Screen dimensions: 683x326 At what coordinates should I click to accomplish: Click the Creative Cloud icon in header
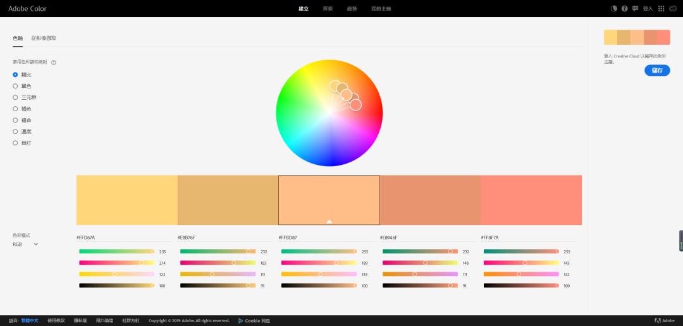pos(673,9)
